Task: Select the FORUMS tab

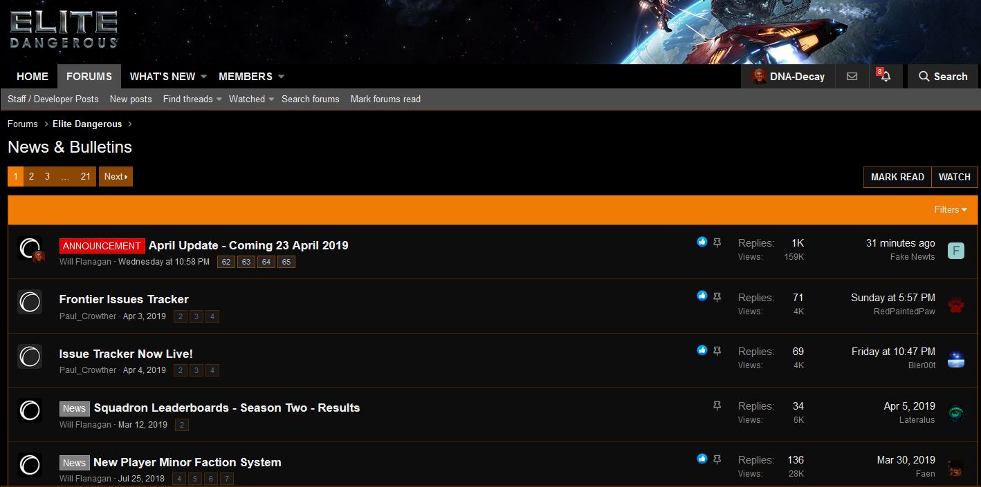Action: tap(89, 77)
